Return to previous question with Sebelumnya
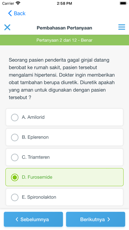This screenshot has width=129, height=230. 33,219
